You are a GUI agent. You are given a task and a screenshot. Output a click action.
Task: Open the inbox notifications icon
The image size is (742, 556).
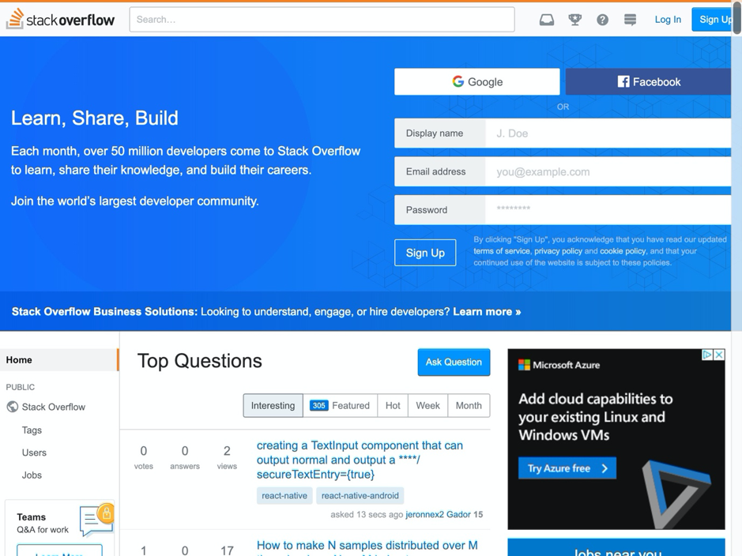pyautogui.click(x=546, y=19)
